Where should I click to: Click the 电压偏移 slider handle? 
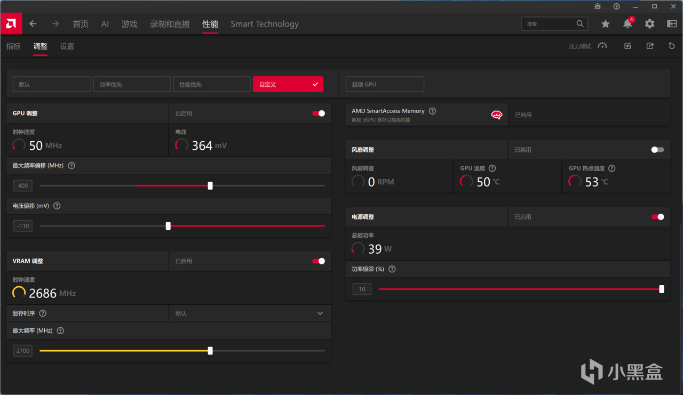coord(168,226)
